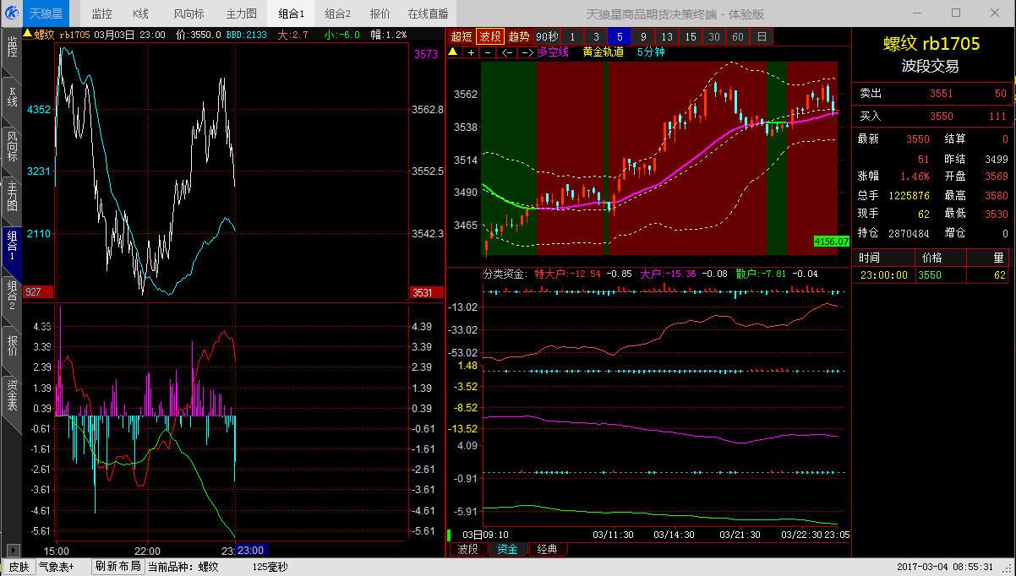
Task: Click the zoom out minus chart button
Action: click(489, 52)
